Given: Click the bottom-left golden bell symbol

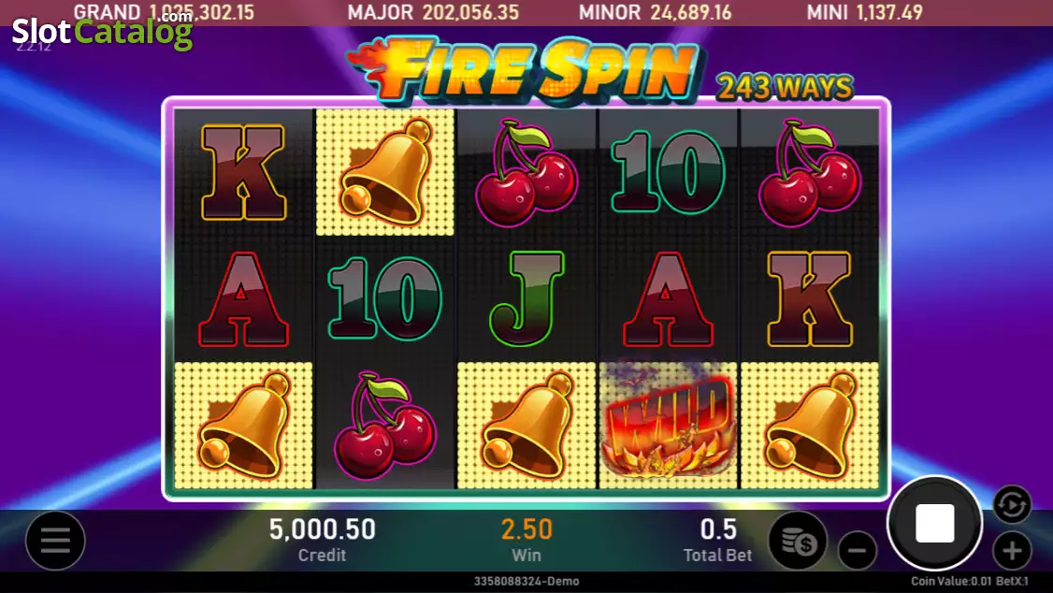Looking at the screenshot, I should [x=244, y=425].
